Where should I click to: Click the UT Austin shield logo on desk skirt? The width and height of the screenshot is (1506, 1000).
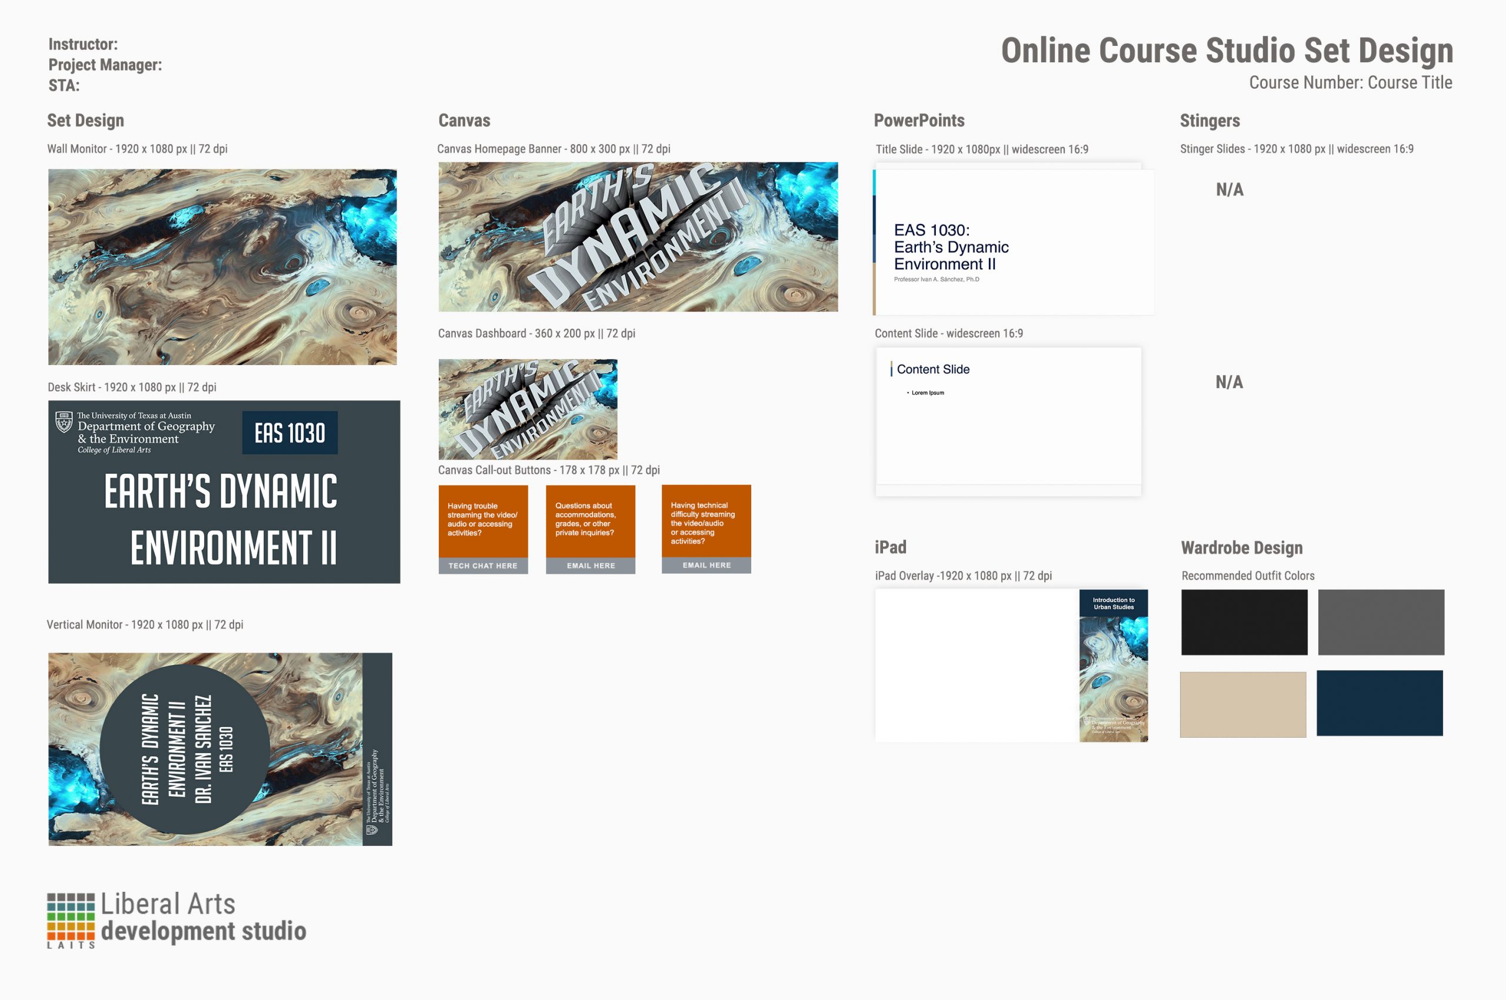(64, 422)
